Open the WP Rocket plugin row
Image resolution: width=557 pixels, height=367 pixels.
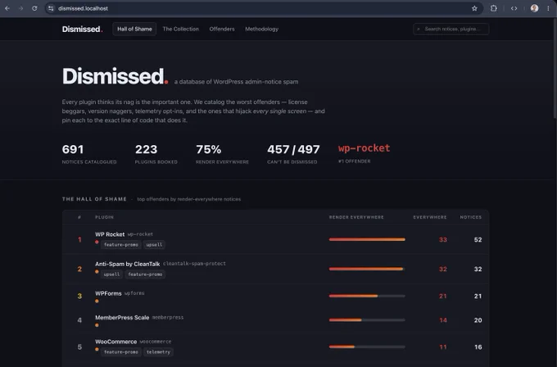click(275, 239)
